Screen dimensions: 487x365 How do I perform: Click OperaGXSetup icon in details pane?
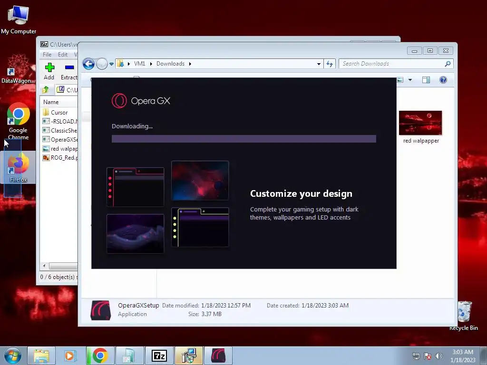click(x=101, y=310)
